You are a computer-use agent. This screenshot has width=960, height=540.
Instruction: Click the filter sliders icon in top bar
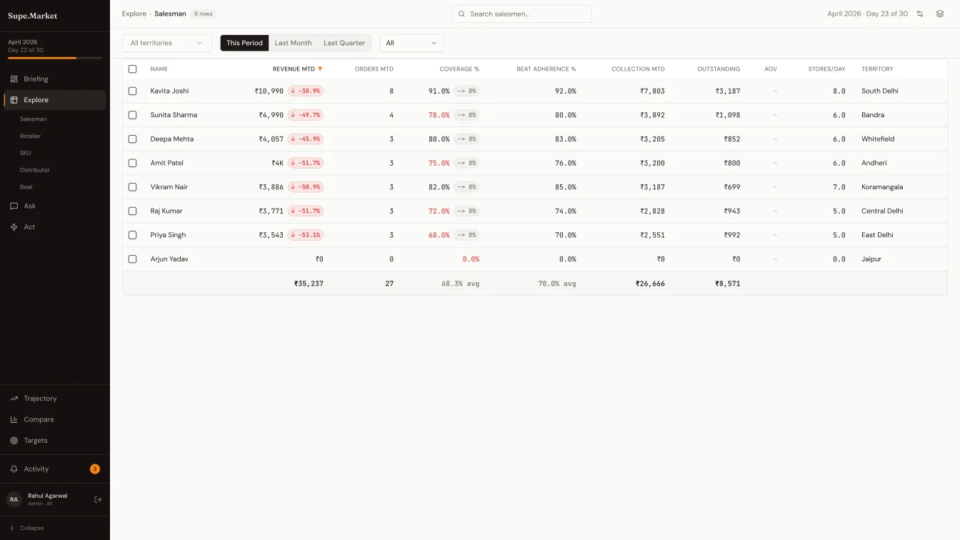[921, 13]
